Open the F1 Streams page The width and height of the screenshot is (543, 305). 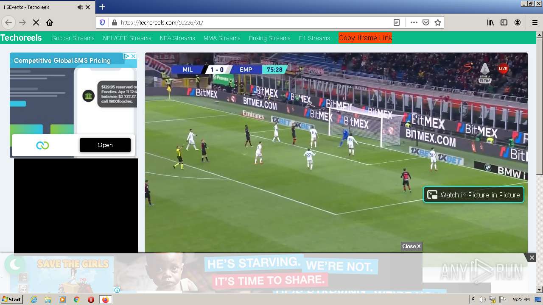point(314,38)
